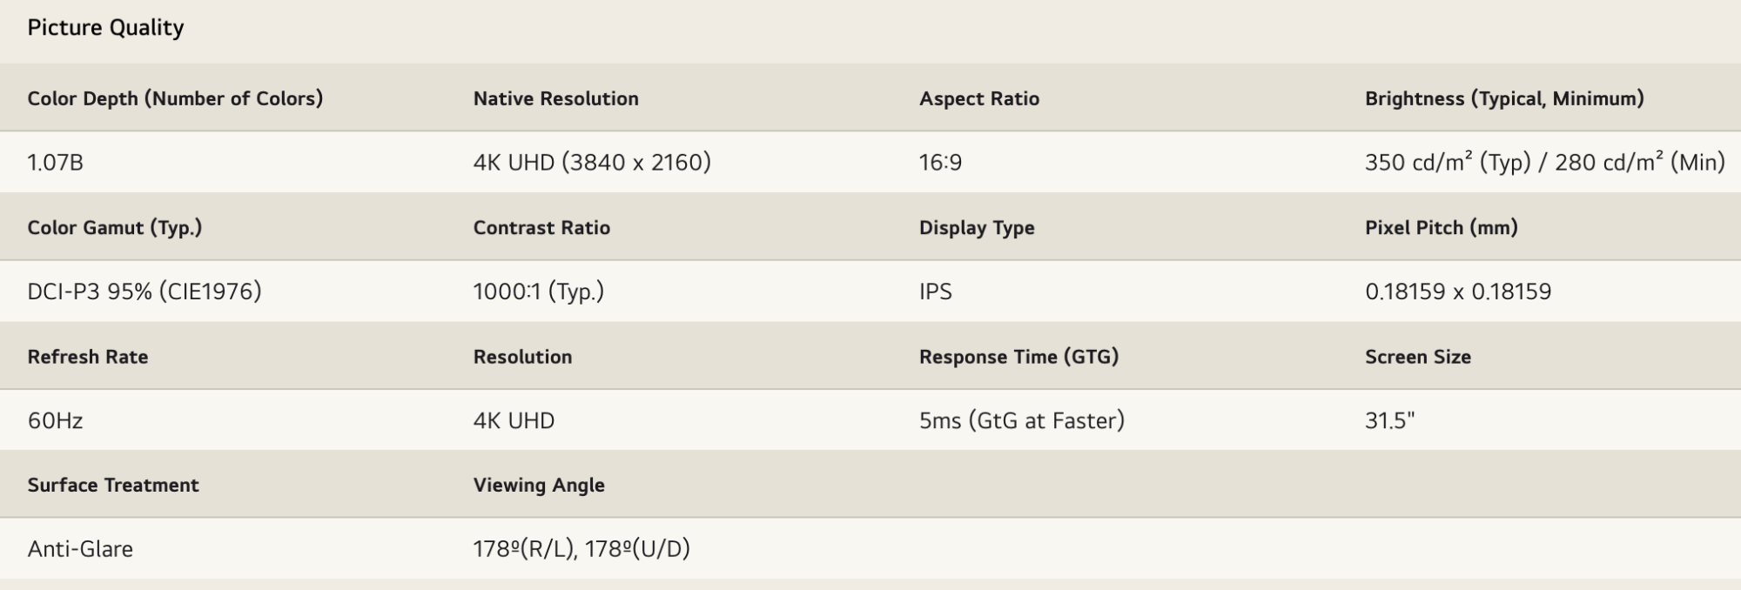Click the Brightness (Typical, Minimum) header
The image size is (1741, 590).
(x=1503, y=98)
